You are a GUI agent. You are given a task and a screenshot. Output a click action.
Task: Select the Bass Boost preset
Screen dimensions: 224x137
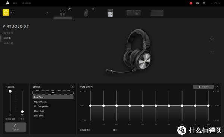[39, 115]
